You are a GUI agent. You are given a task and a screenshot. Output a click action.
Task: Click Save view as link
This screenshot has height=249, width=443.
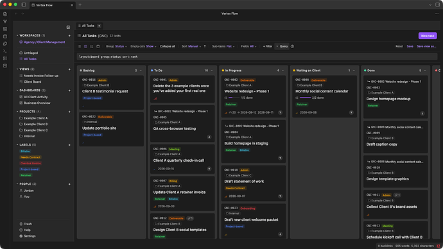click(x=426, y=46)
